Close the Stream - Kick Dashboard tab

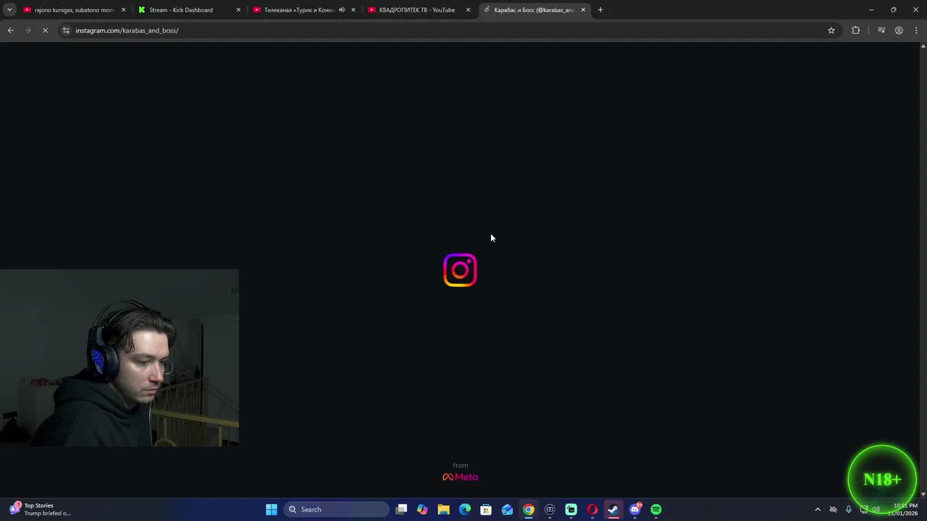[x=238, y=10]
